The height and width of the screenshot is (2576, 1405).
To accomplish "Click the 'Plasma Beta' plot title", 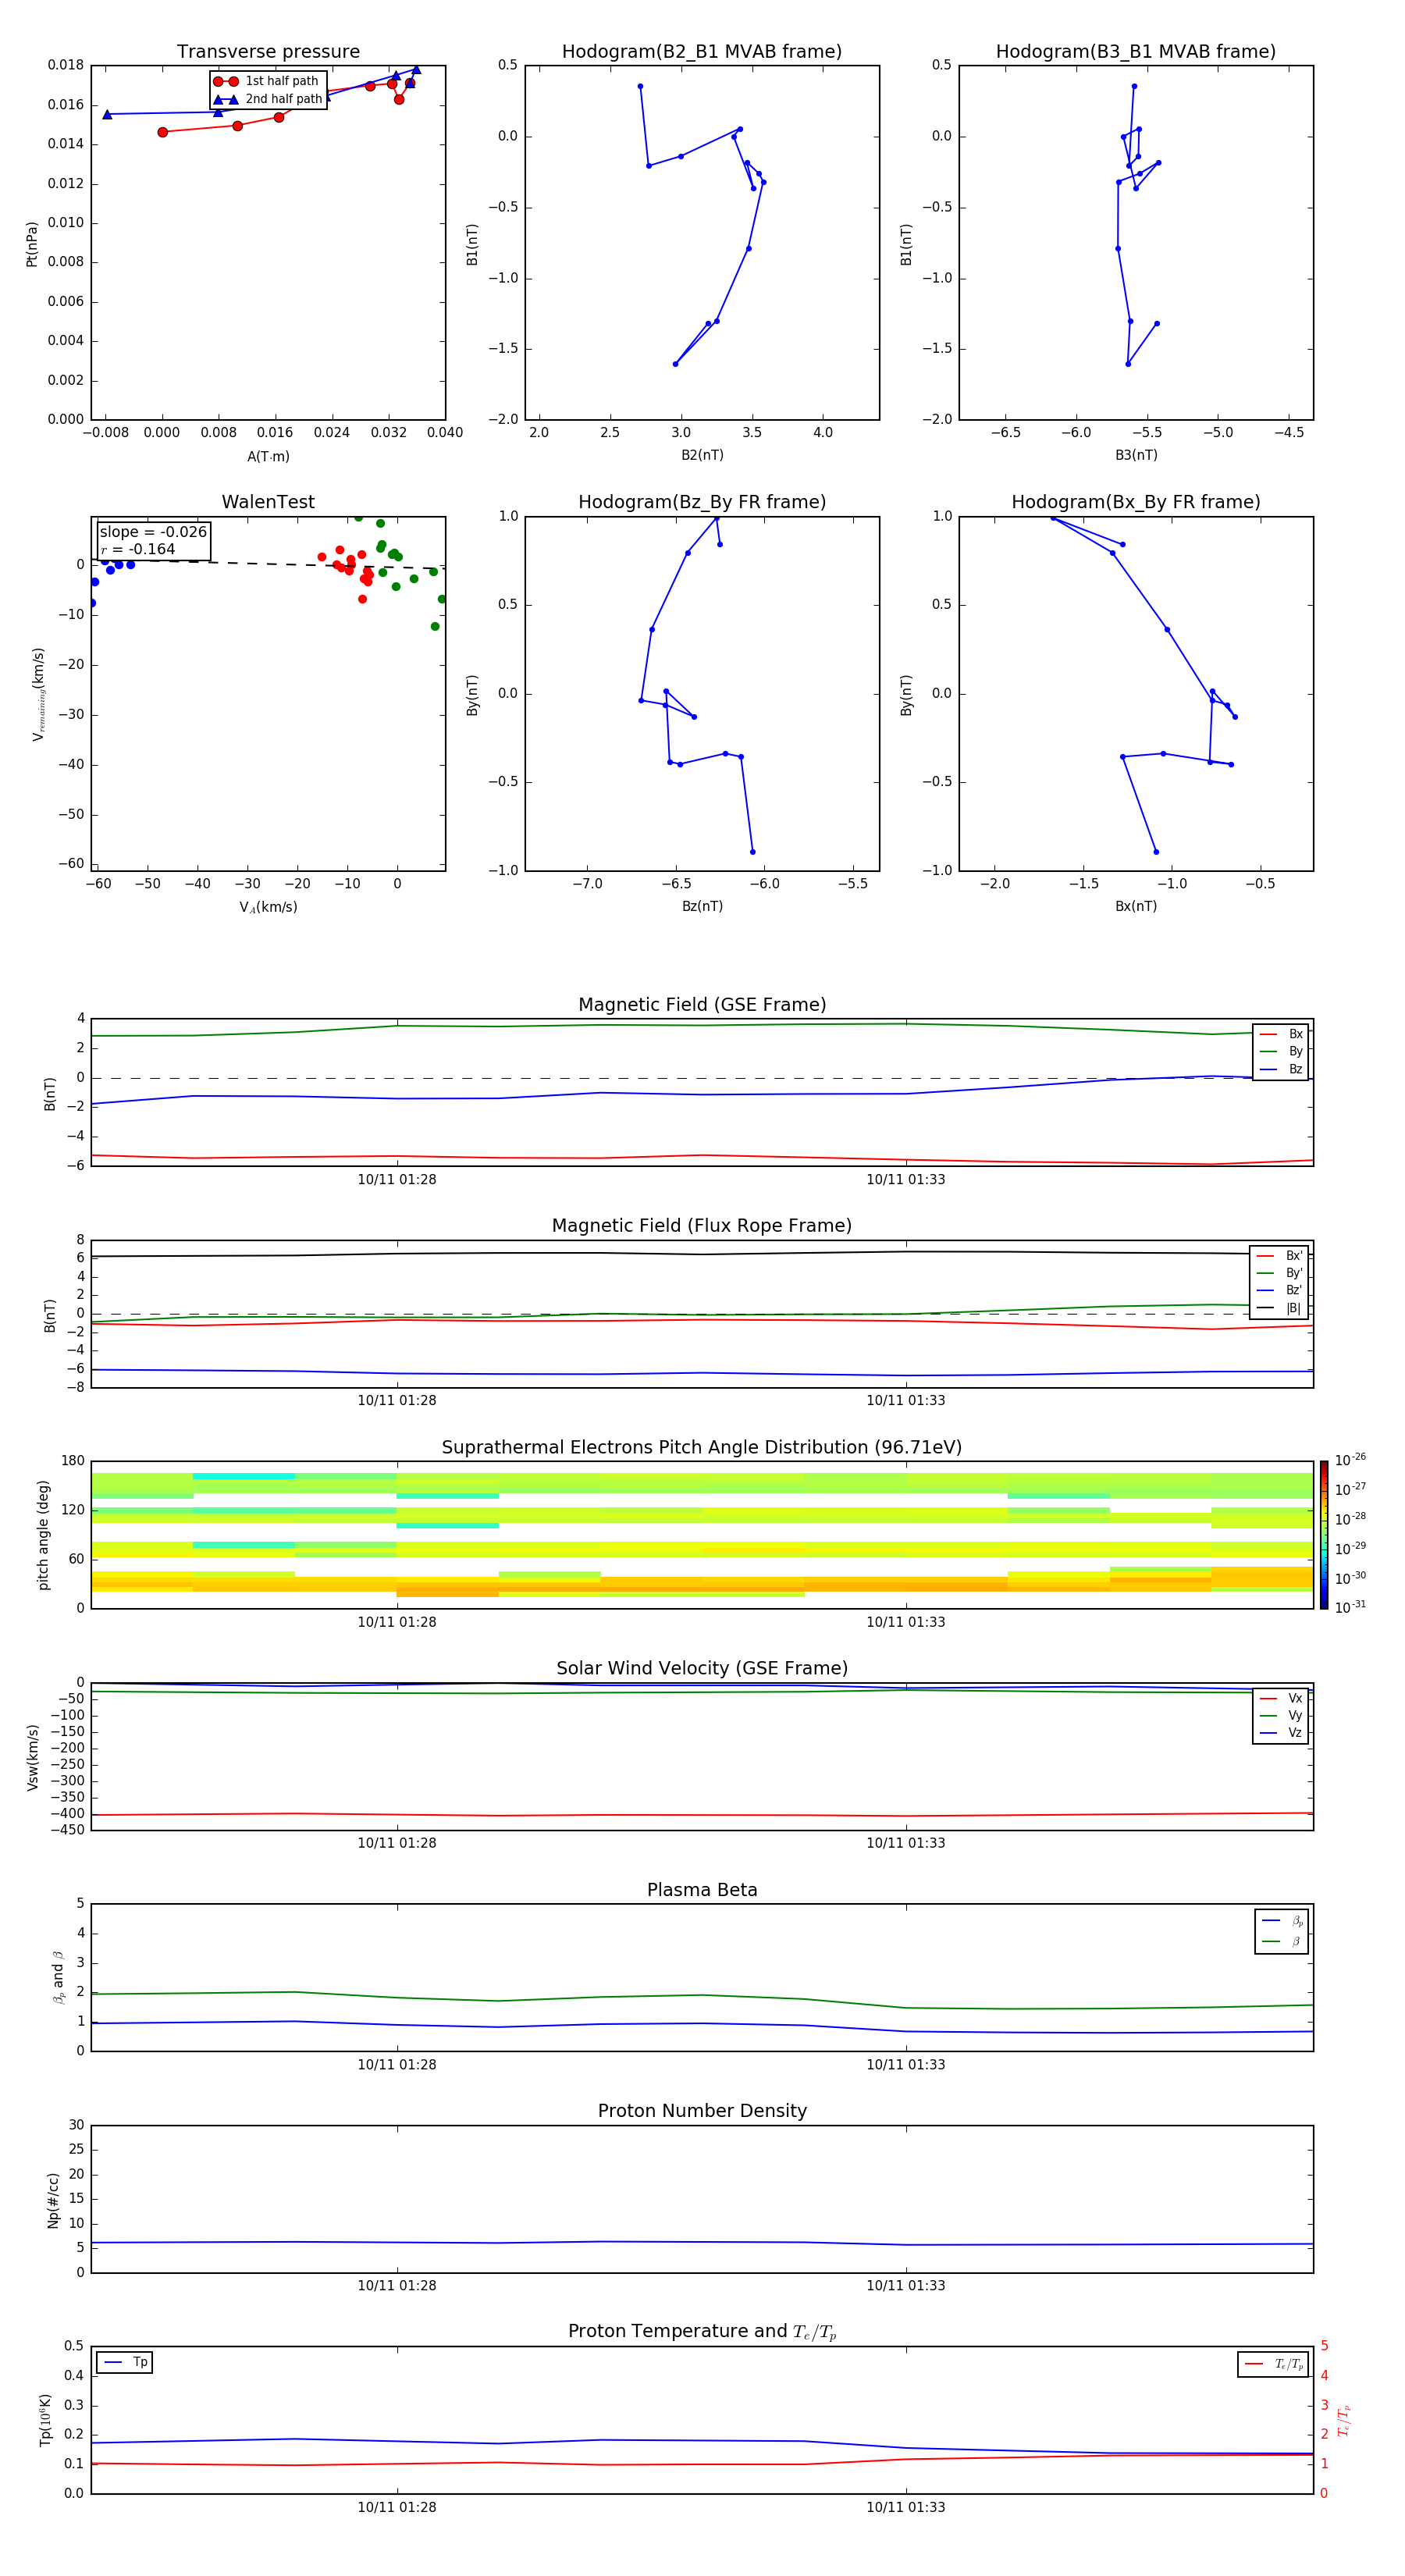I will pos(702,1890).
